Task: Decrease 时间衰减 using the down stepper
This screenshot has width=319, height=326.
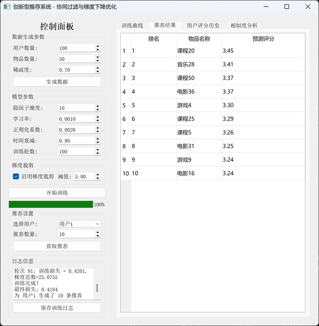Action: (x=97, y=142)
